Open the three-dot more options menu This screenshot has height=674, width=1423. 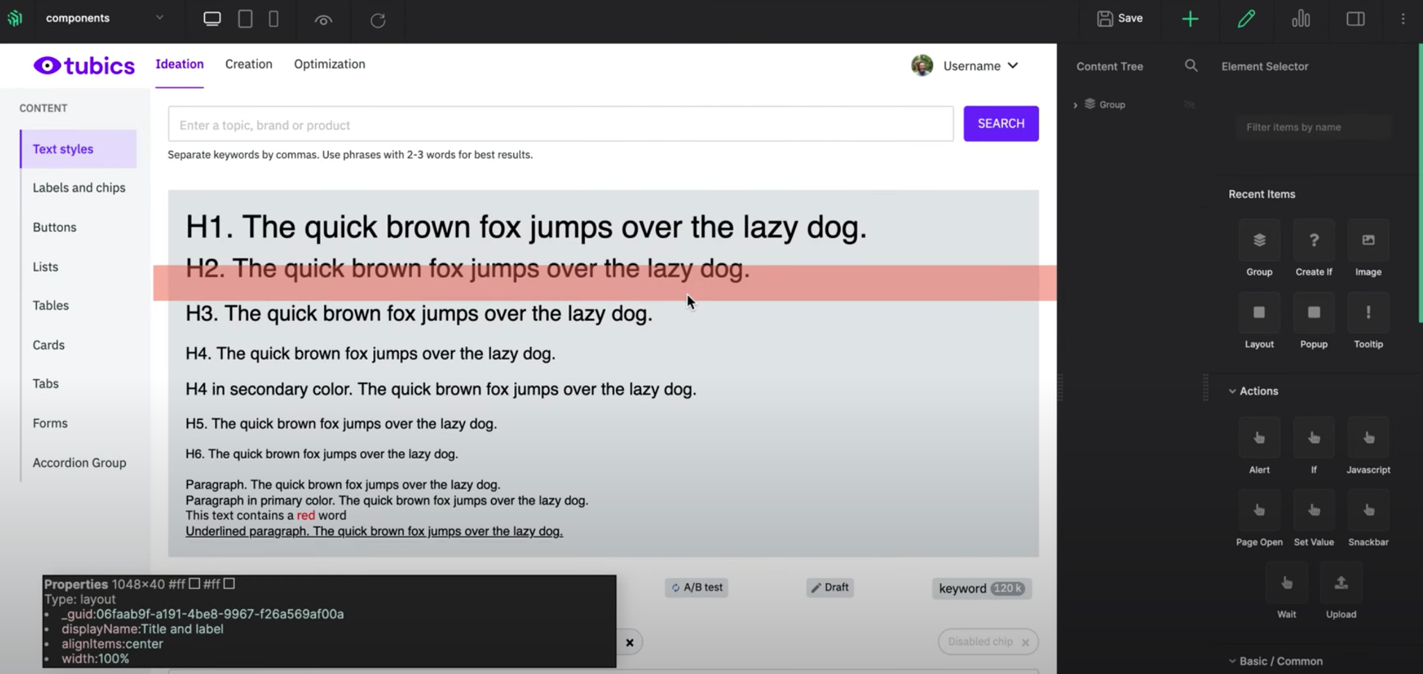pos(1403,19)
